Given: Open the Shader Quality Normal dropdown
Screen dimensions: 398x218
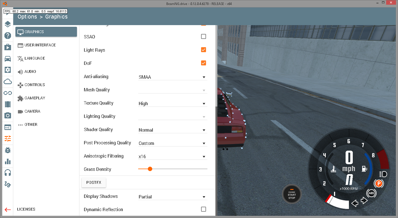Looking at the screenshot, I should [173, 130].
